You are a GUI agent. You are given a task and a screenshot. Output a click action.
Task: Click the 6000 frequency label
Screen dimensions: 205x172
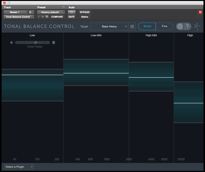(164, 159)
